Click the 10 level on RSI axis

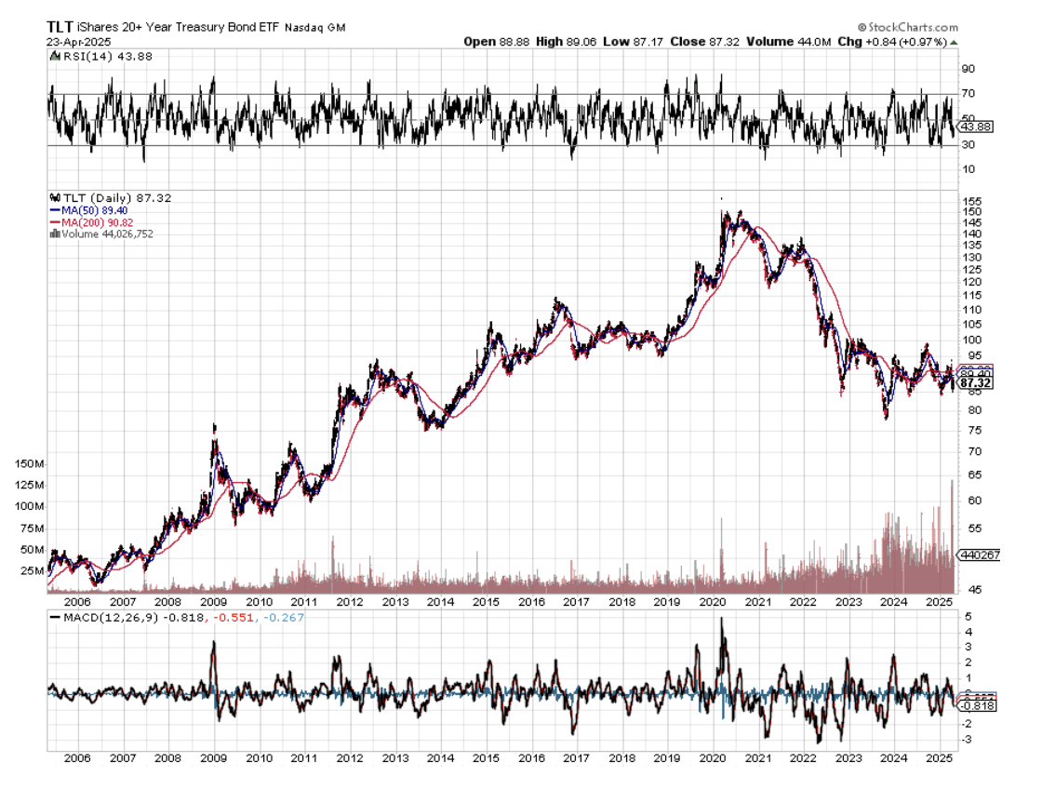click(969, 169)
